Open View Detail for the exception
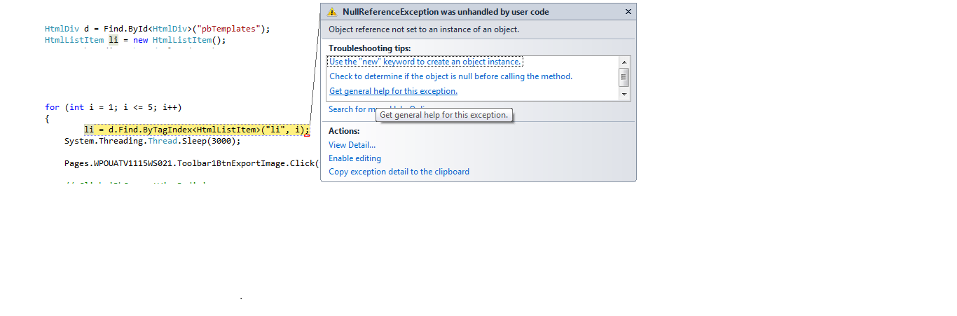This screenshot has height=316, width=957. click(352, 145)
